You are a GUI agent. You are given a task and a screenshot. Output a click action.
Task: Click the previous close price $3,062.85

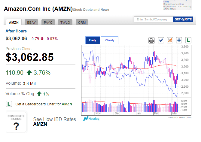pyautogui.click(x=30, y=57)
